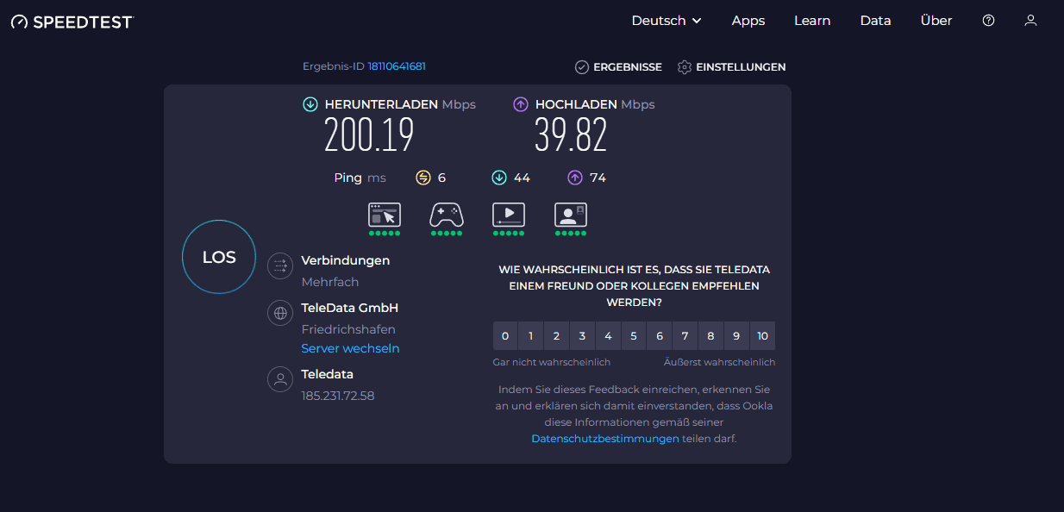Image resolution: width=1064 pixels, height=512 pixels.
Task: Select rating 10 on recommendation scale
Action: pos(762,336)
